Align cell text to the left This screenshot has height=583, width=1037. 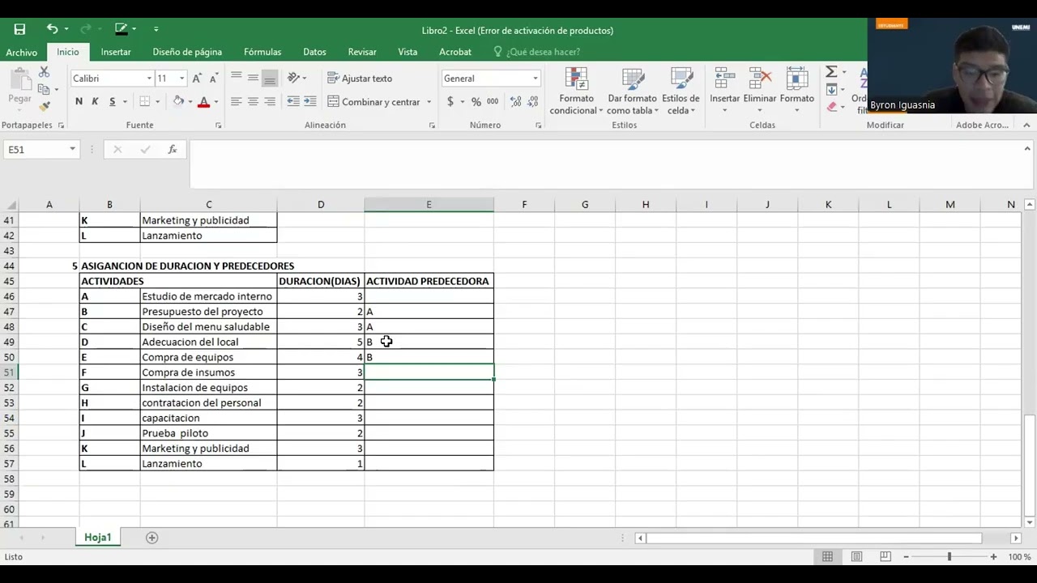236,101
